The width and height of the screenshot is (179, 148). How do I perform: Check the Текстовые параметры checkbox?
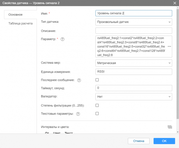pos(97,114)
